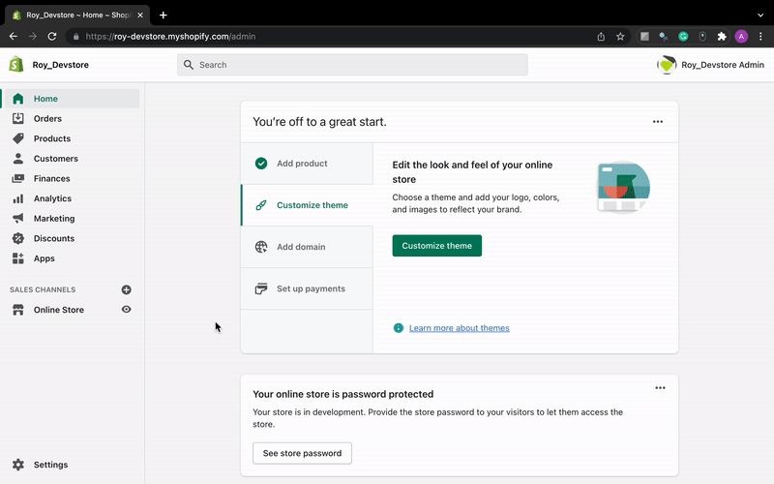This screenshot has height=484, width=774.
Task: Click the Roy_Devstore Admin avatar
Action: [667, 65]
